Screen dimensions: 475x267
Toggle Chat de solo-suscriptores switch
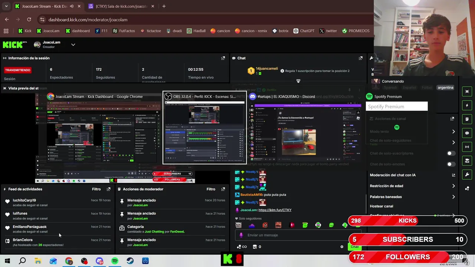(451, 153)
